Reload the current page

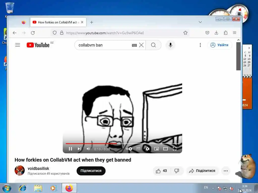33,33
